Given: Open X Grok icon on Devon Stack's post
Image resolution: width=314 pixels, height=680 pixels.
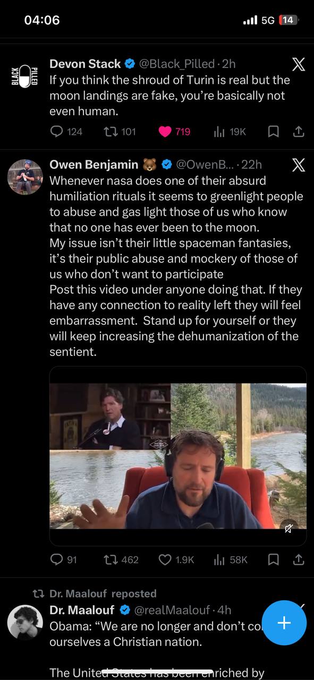Looking at the screenshot, I should tap(299, 64).
